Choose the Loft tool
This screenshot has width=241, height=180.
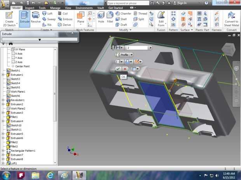pyautogui.click(x=47, y=14)
